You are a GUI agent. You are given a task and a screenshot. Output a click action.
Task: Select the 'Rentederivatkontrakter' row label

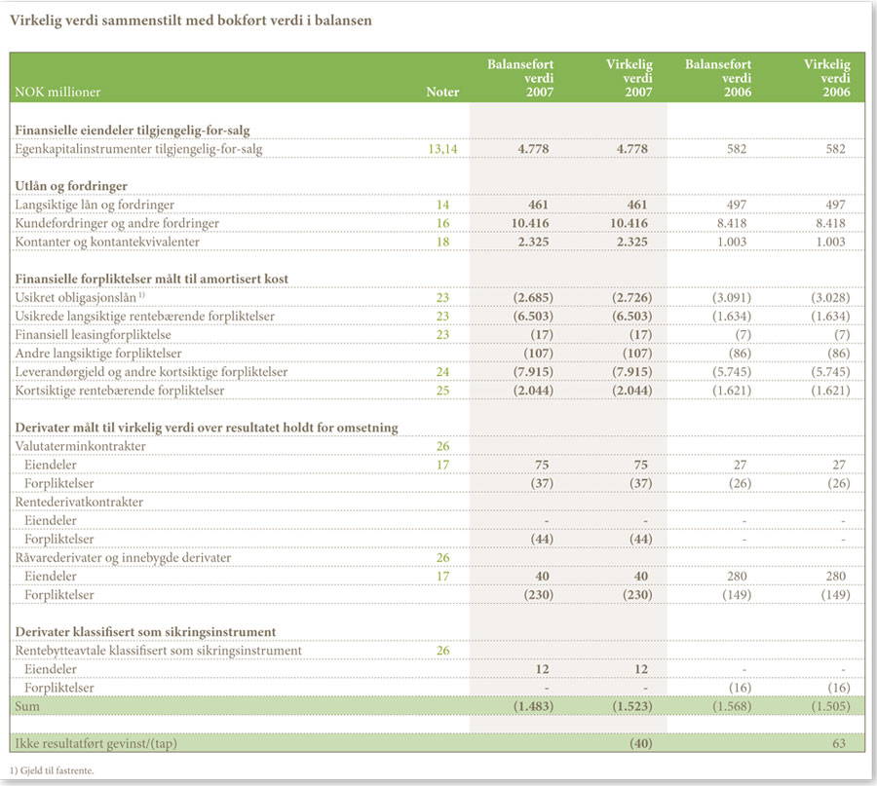pos(79,502)
